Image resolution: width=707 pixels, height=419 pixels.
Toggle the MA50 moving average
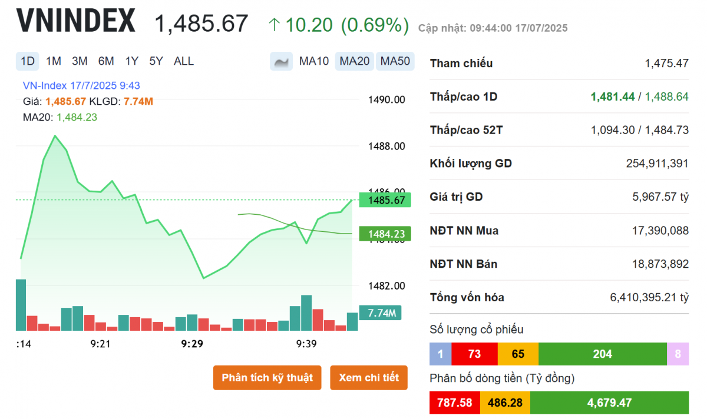pyautogui.click(x=395, y=61)
